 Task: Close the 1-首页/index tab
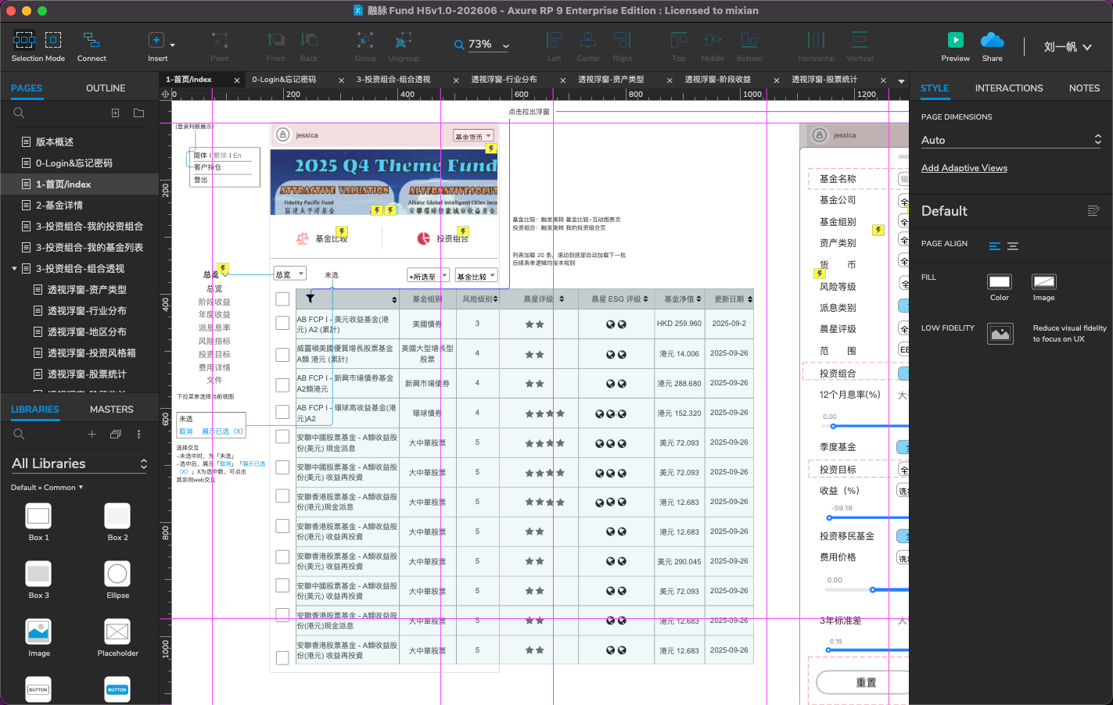point(237,80)
